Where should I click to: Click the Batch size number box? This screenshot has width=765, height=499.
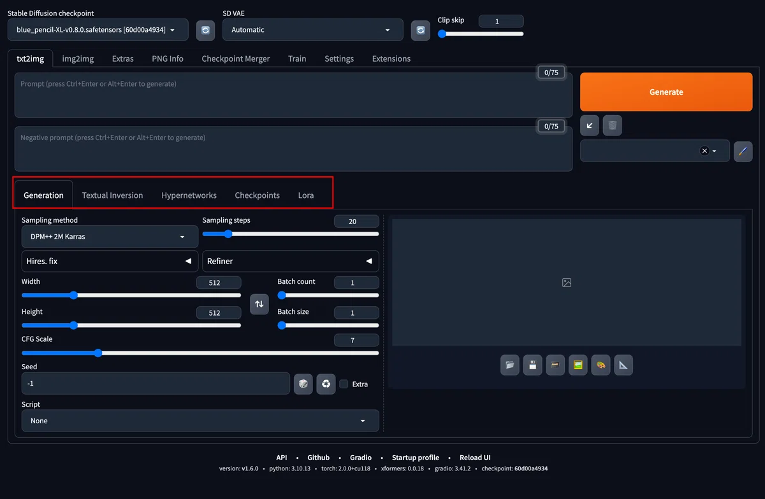356,313
